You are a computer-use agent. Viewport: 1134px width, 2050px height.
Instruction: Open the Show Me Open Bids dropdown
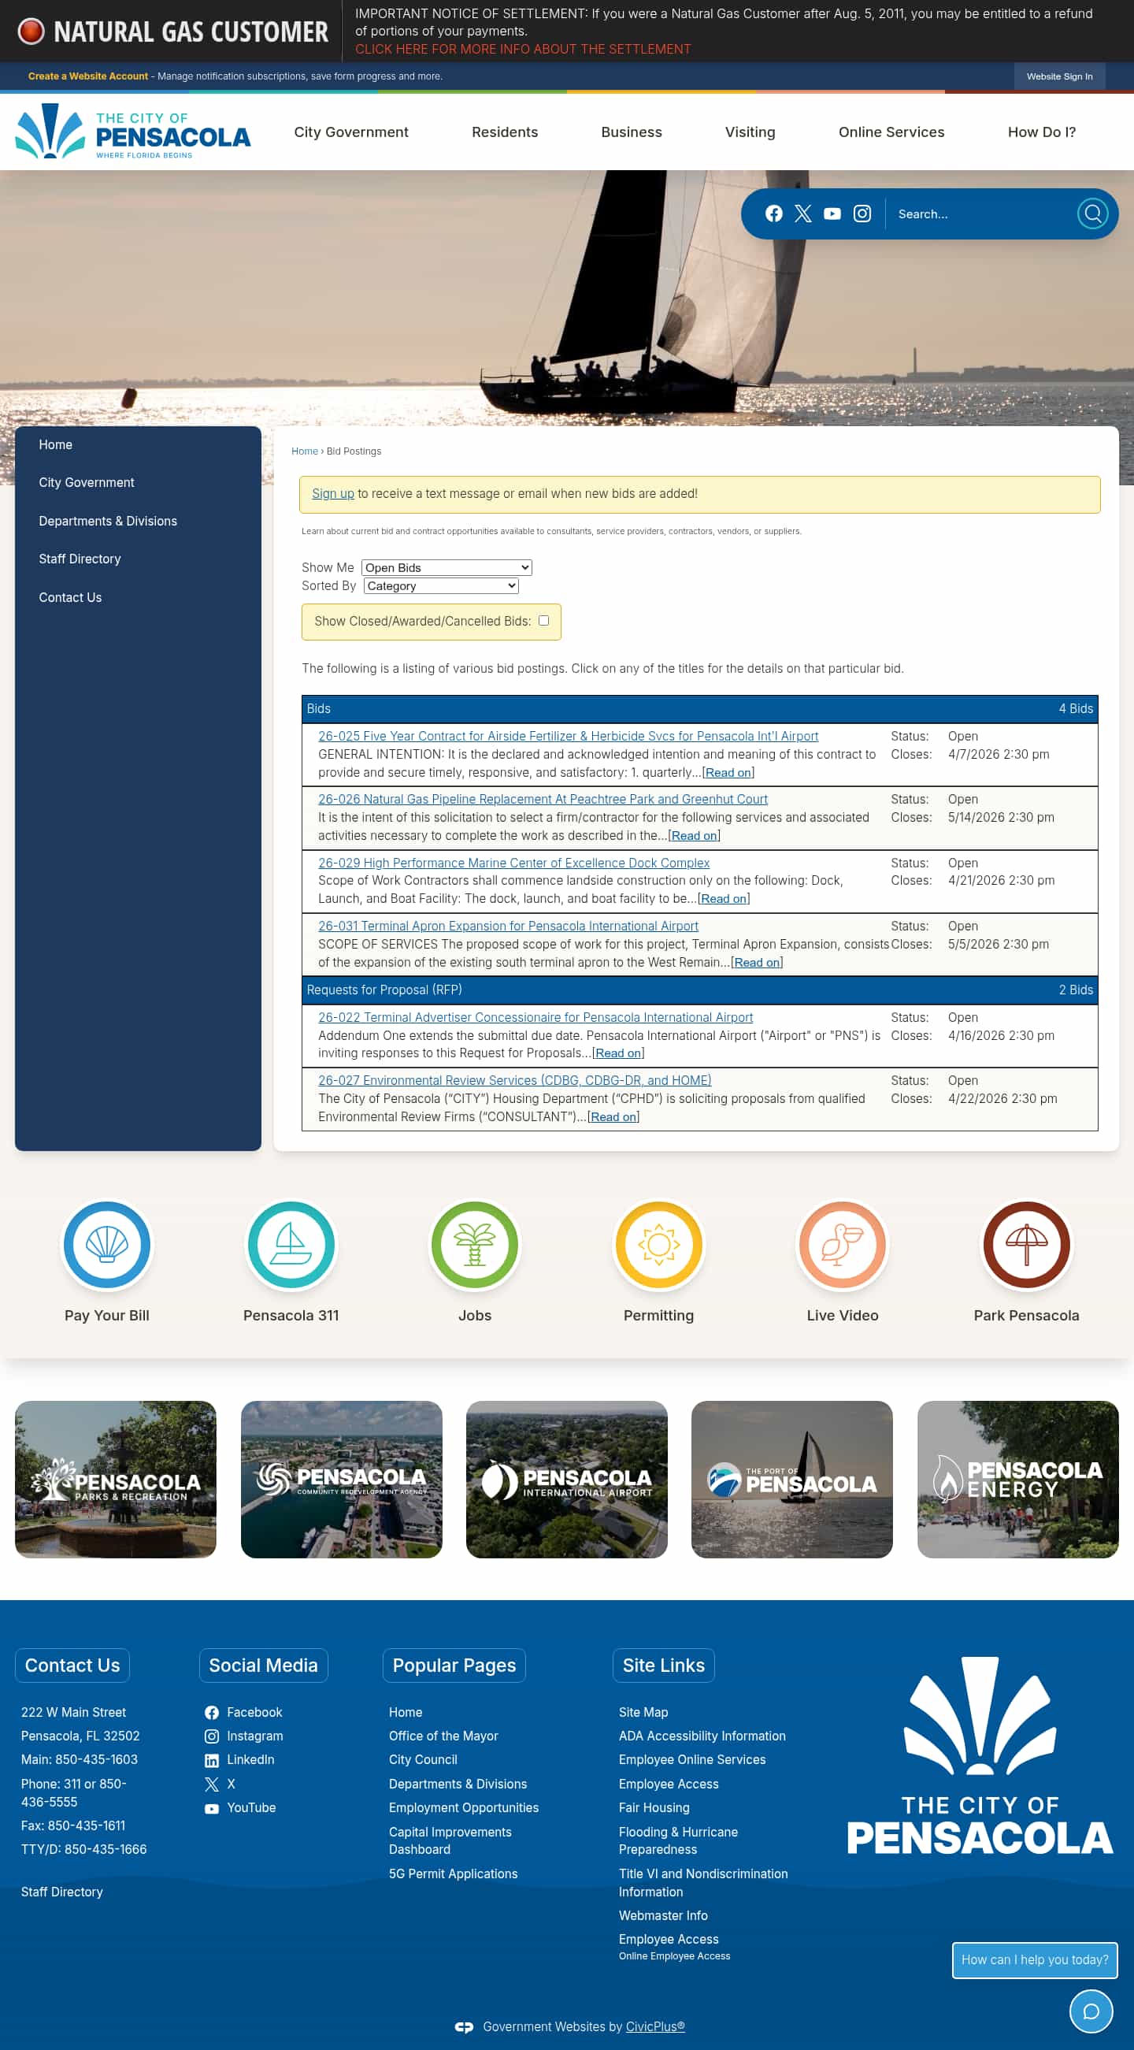tap(447, 567)
